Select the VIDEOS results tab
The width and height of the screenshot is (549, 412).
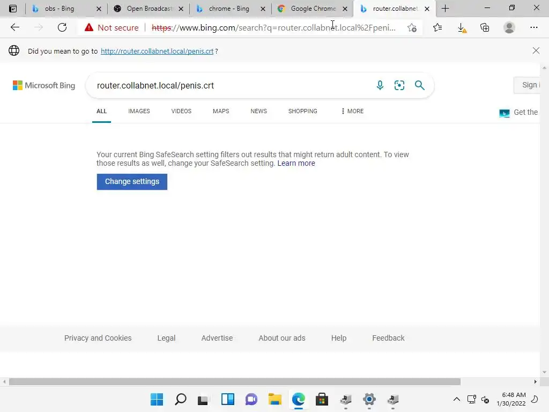pyautogui.click(x=181, y=111)
